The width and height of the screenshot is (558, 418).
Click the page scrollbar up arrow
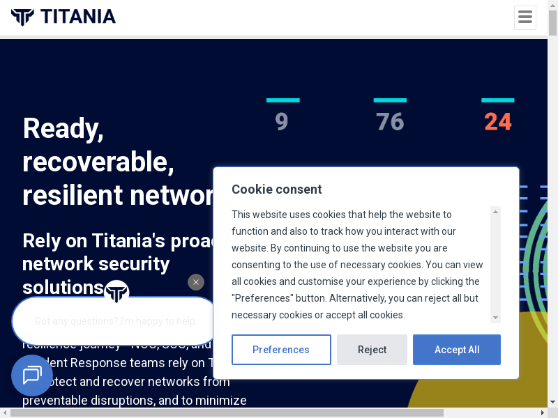pyautogui.click(x=552, y=4)
